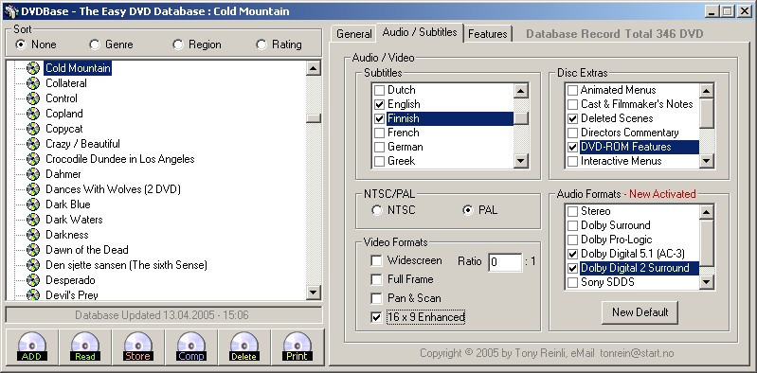Viewport: 757px width, 373px height.
Task: Click the Subtitles list scroll up arrow
Action: click(521, 91)
